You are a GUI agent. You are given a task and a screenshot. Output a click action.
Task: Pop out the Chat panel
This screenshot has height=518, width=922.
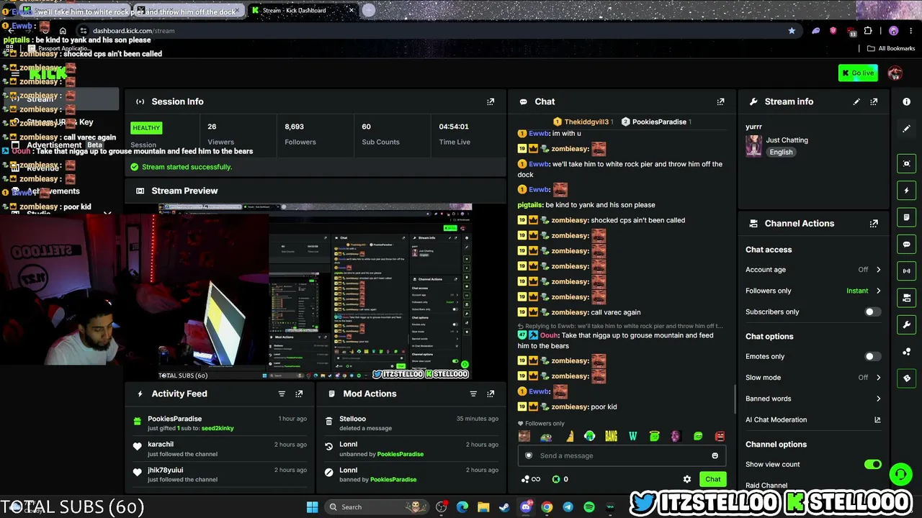pos(720,101)
